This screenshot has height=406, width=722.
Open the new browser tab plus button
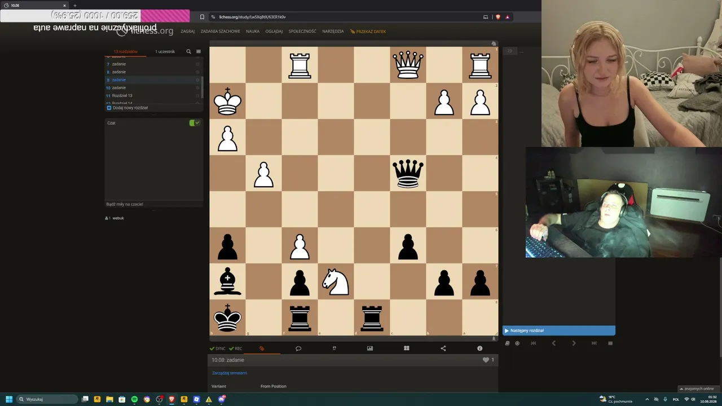pyautogui.click(x=75, y=6)
